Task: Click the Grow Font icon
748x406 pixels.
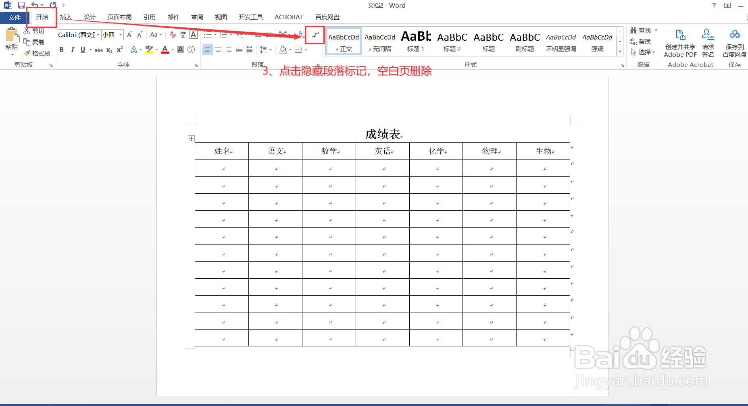Action: pyautogui.click(x=129, y=35)
